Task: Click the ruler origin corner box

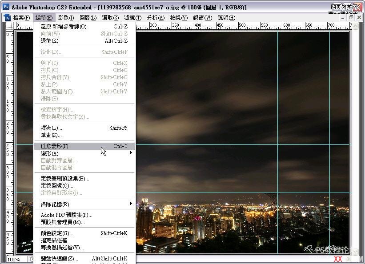Action: 10,27
